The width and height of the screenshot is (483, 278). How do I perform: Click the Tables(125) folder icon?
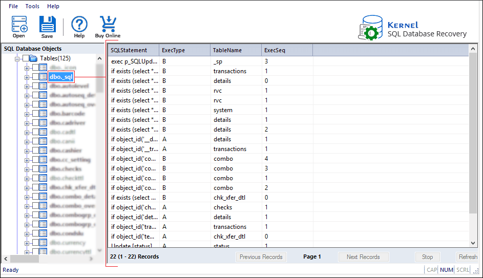click(x=34, y=58)
